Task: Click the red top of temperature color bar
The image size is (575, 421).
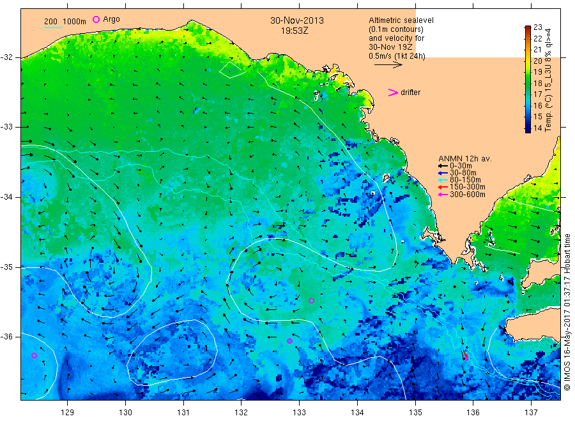Action: [528, 29]
